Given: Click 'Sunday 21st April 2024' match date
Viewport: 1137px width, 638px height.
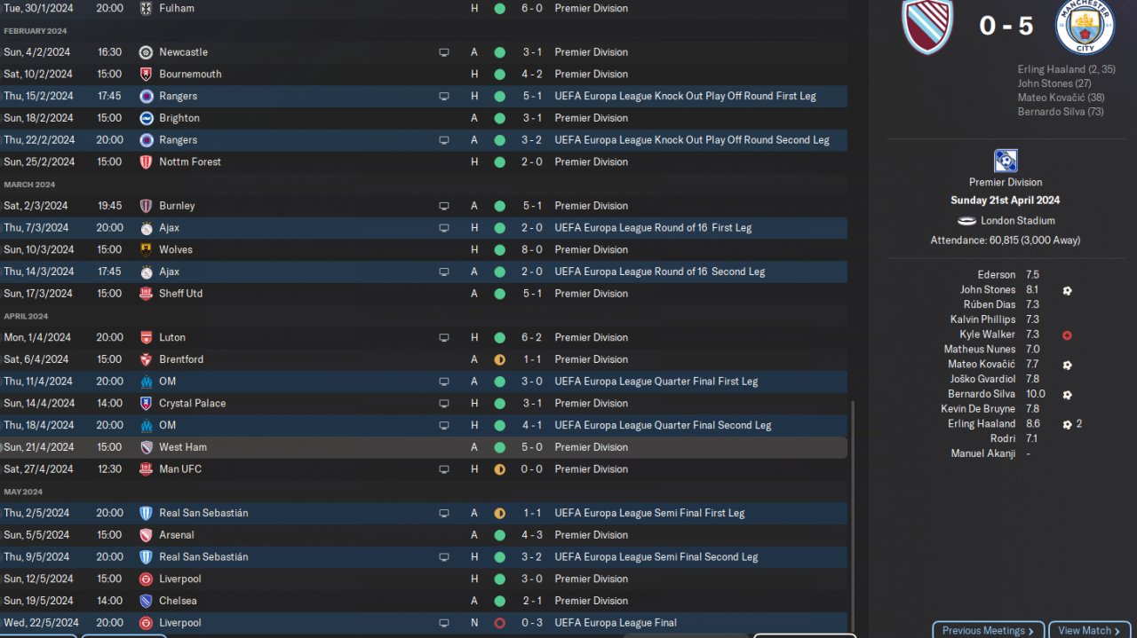Looking at the screenshot, I should tap(1006, 201).
